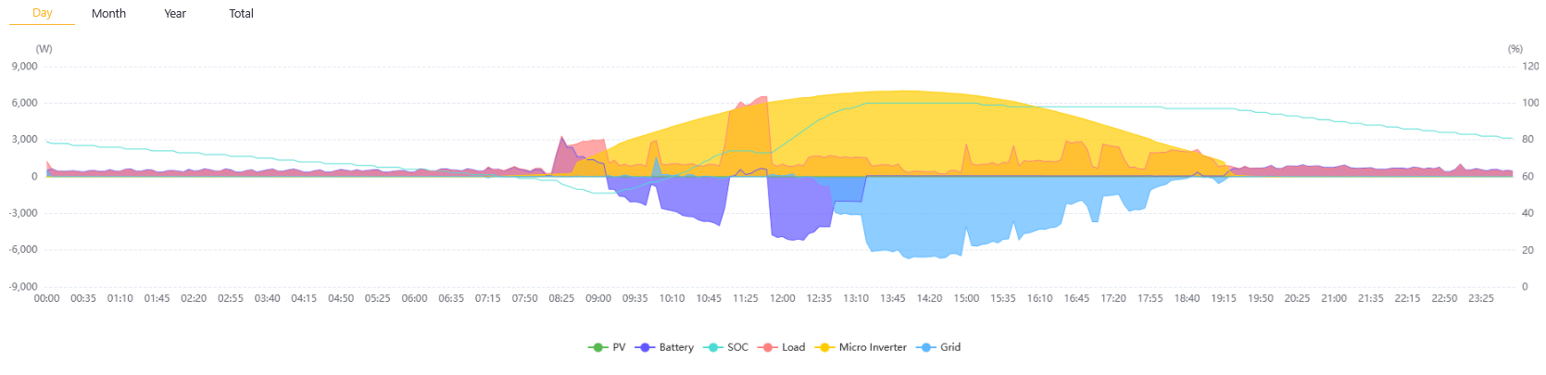The image size is (1546, 375).
Task: Click the green PV legend marker
Action: click(x=597, y=347)
